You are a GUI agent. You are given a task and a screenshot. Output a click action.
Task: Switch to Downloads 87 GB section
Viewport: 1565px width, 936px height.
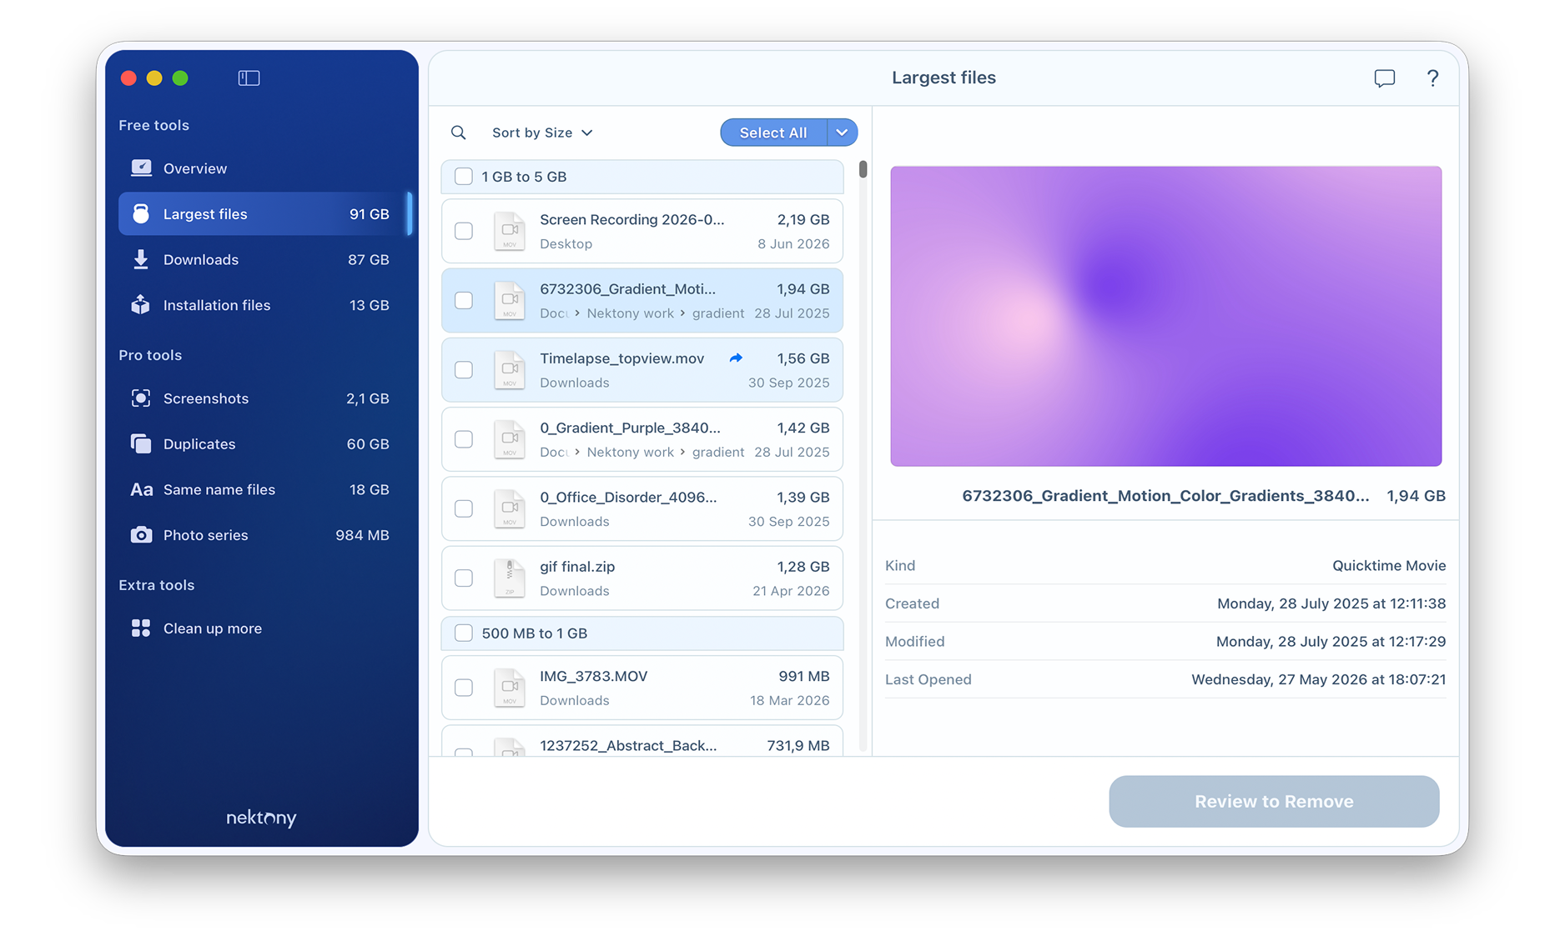(262, 259)
